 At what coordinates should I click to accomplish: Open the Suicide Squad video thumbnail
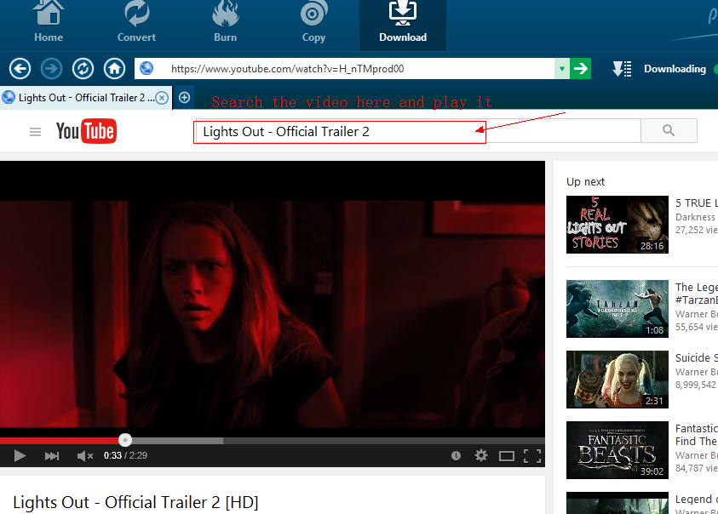tap(617, 380)
